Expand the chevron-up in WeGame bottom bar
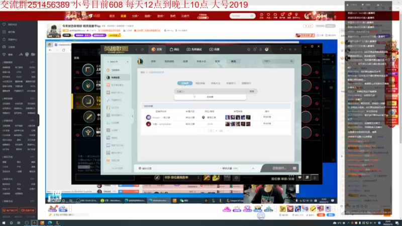The width and height of the screenshot is (402, 226). coord(253,168)
